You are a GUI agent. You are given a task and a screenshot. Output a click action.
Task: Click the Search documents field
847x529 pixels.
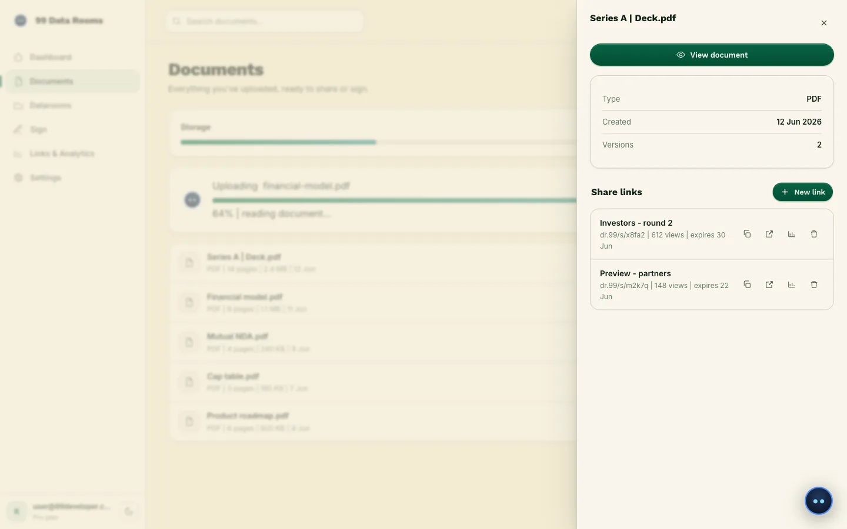click(264, 21)
